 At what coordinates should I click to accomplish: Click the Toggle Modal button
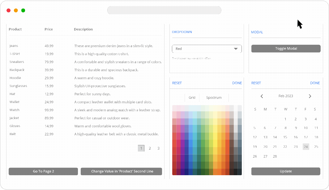[286, 48]
